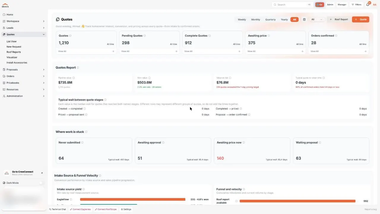Click the Orders icon in the sidebar
Image resolution: width=380 pixels, height=214 pixels.
(x=4, y=76)
